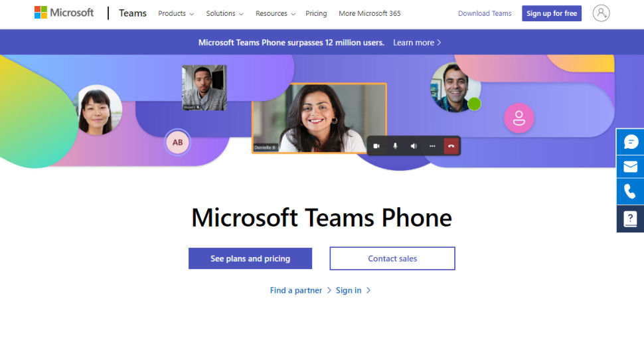Click the phone call icon in side panel

tap(631, 191)
